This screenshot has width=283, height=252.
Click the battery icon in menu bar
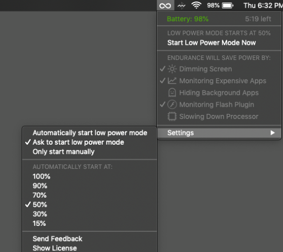click(x=228, y=6)
